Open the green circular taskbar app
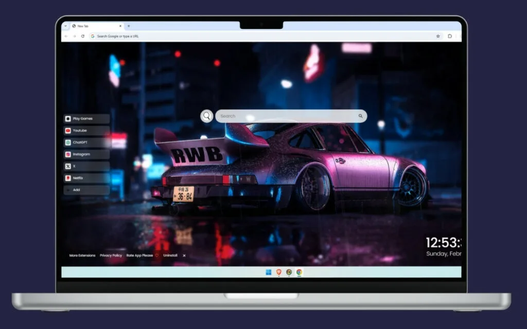 coord(289,272)
